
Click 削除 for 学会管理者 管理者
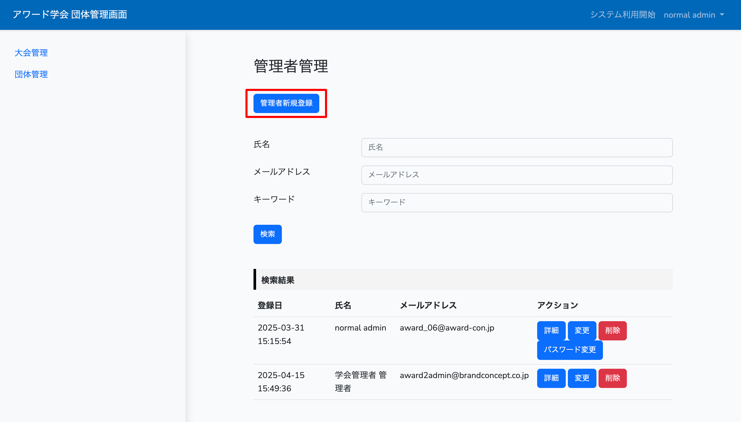click(612, 378)
